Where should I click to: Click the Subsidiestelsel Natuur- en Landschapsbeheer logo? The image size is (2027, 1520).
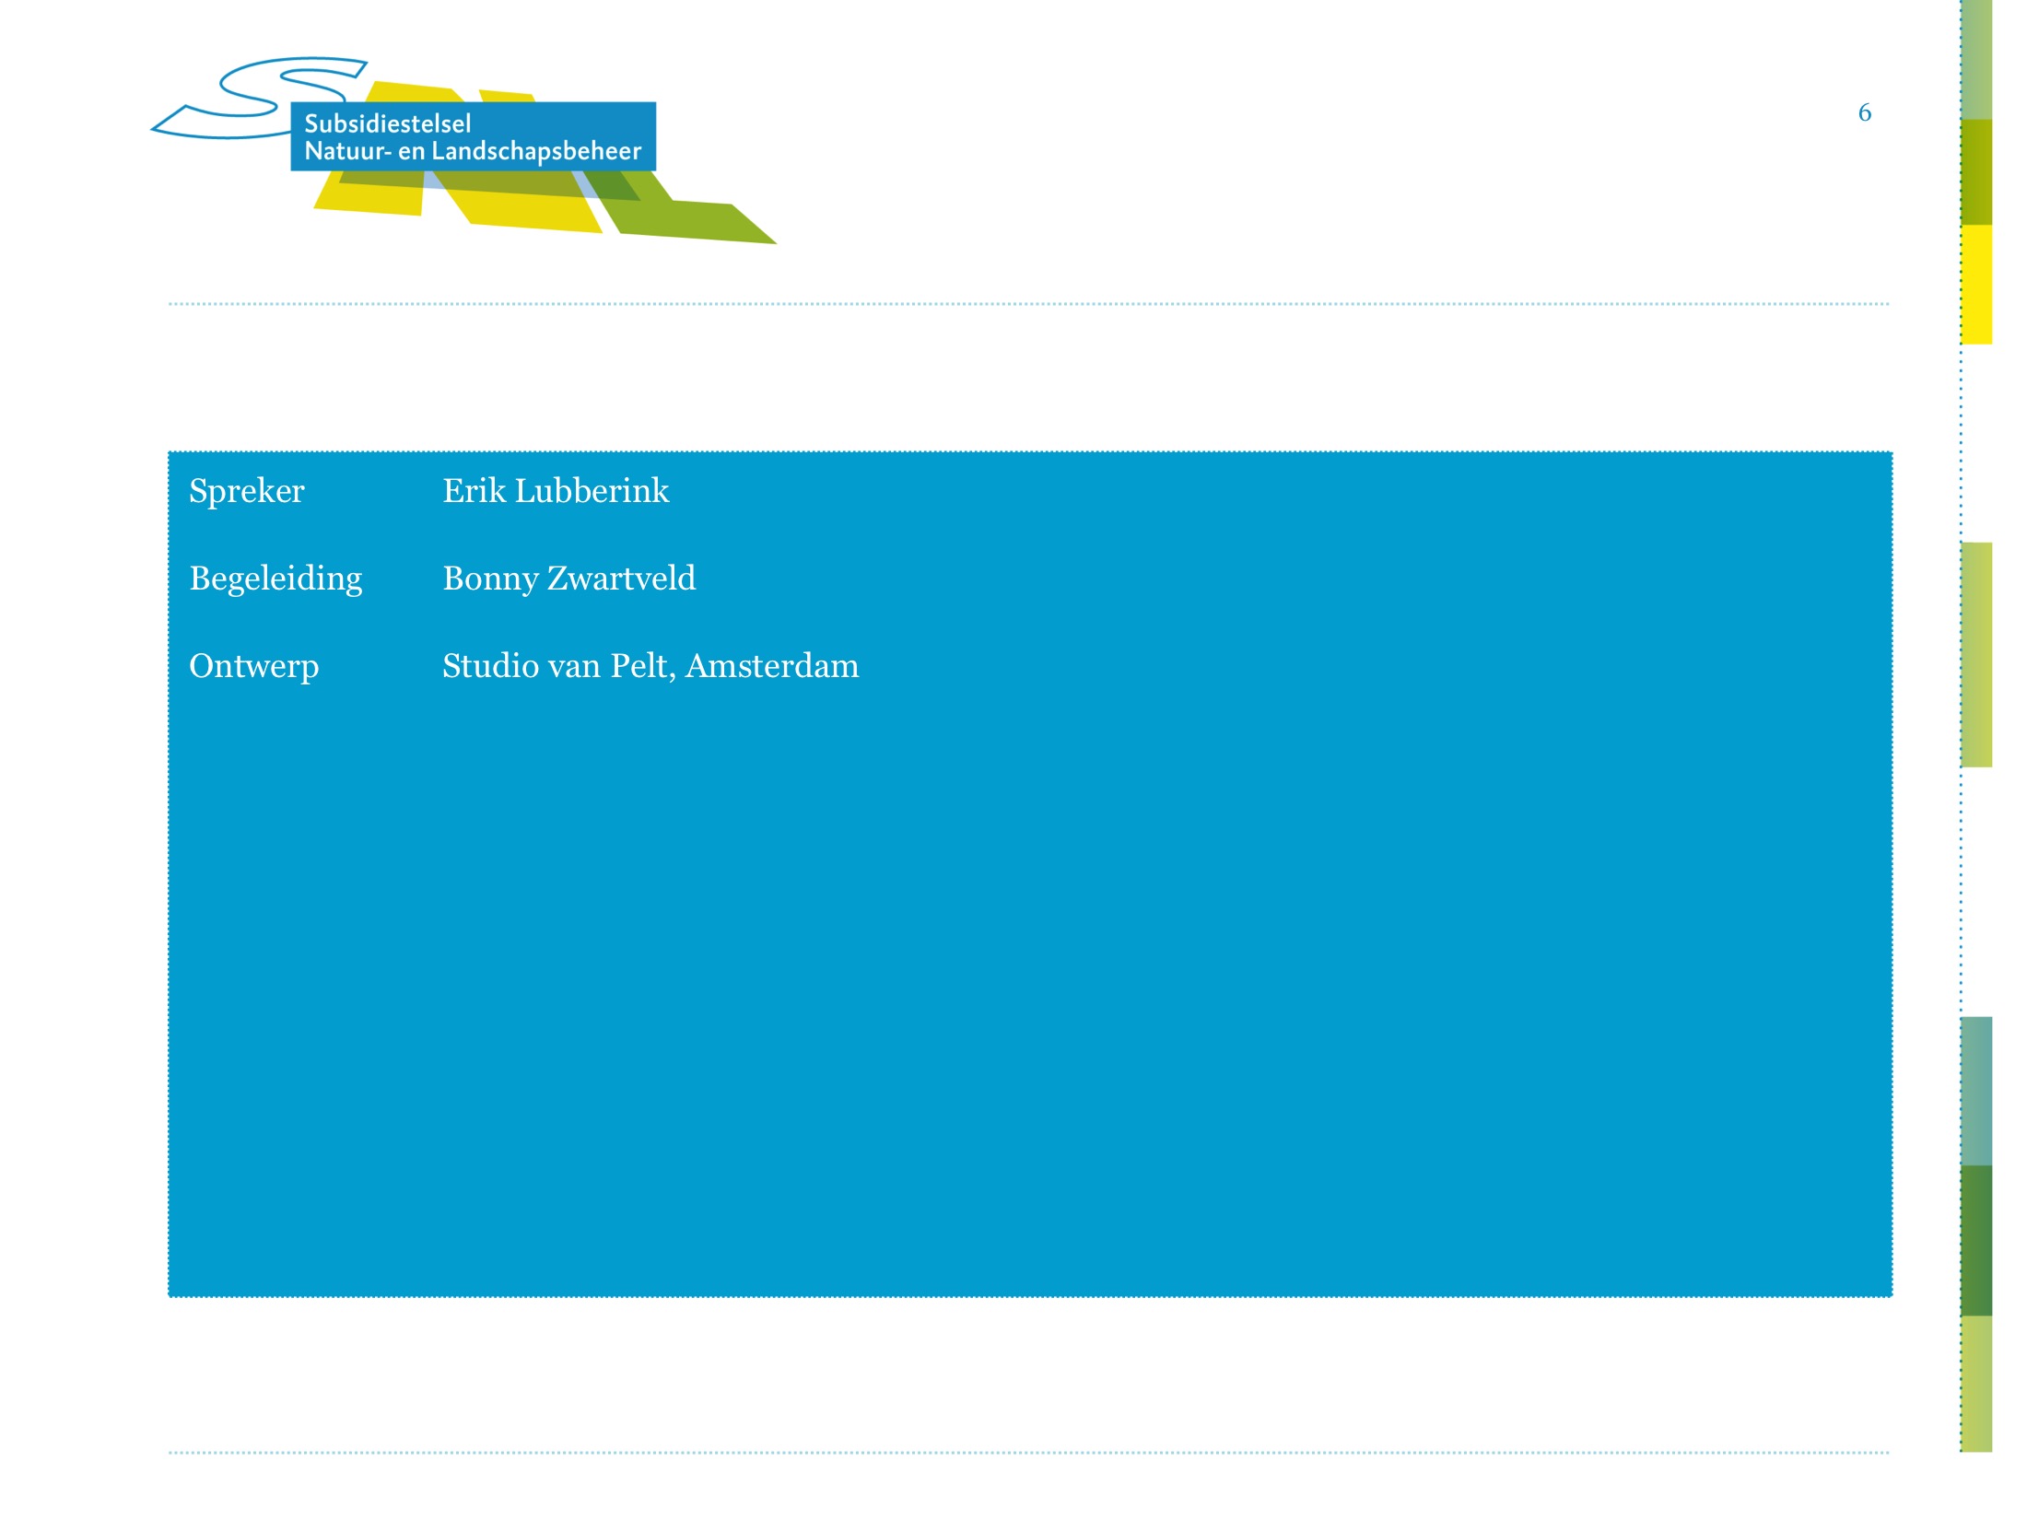[463, 150]
